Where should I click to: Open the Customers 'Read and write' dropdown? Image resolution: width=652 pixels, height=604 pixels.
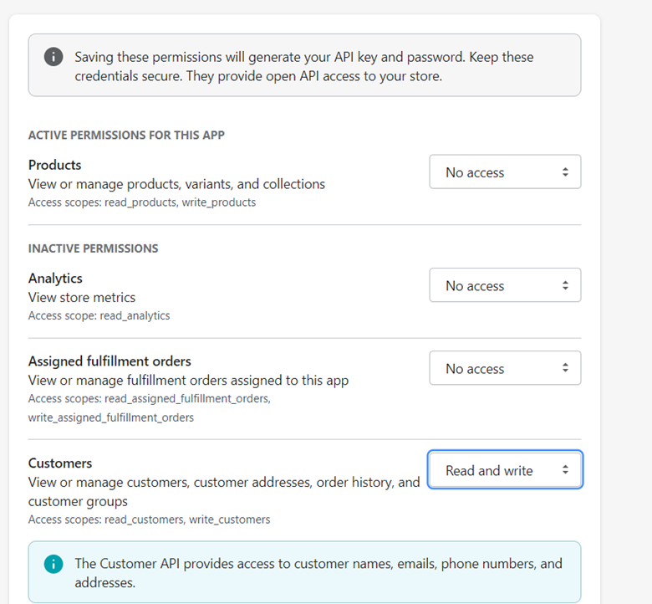coord(505,470)
